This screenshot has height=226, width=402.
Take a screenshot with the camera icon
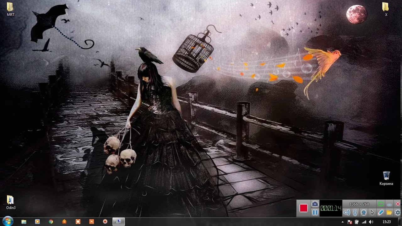point(315,204)
